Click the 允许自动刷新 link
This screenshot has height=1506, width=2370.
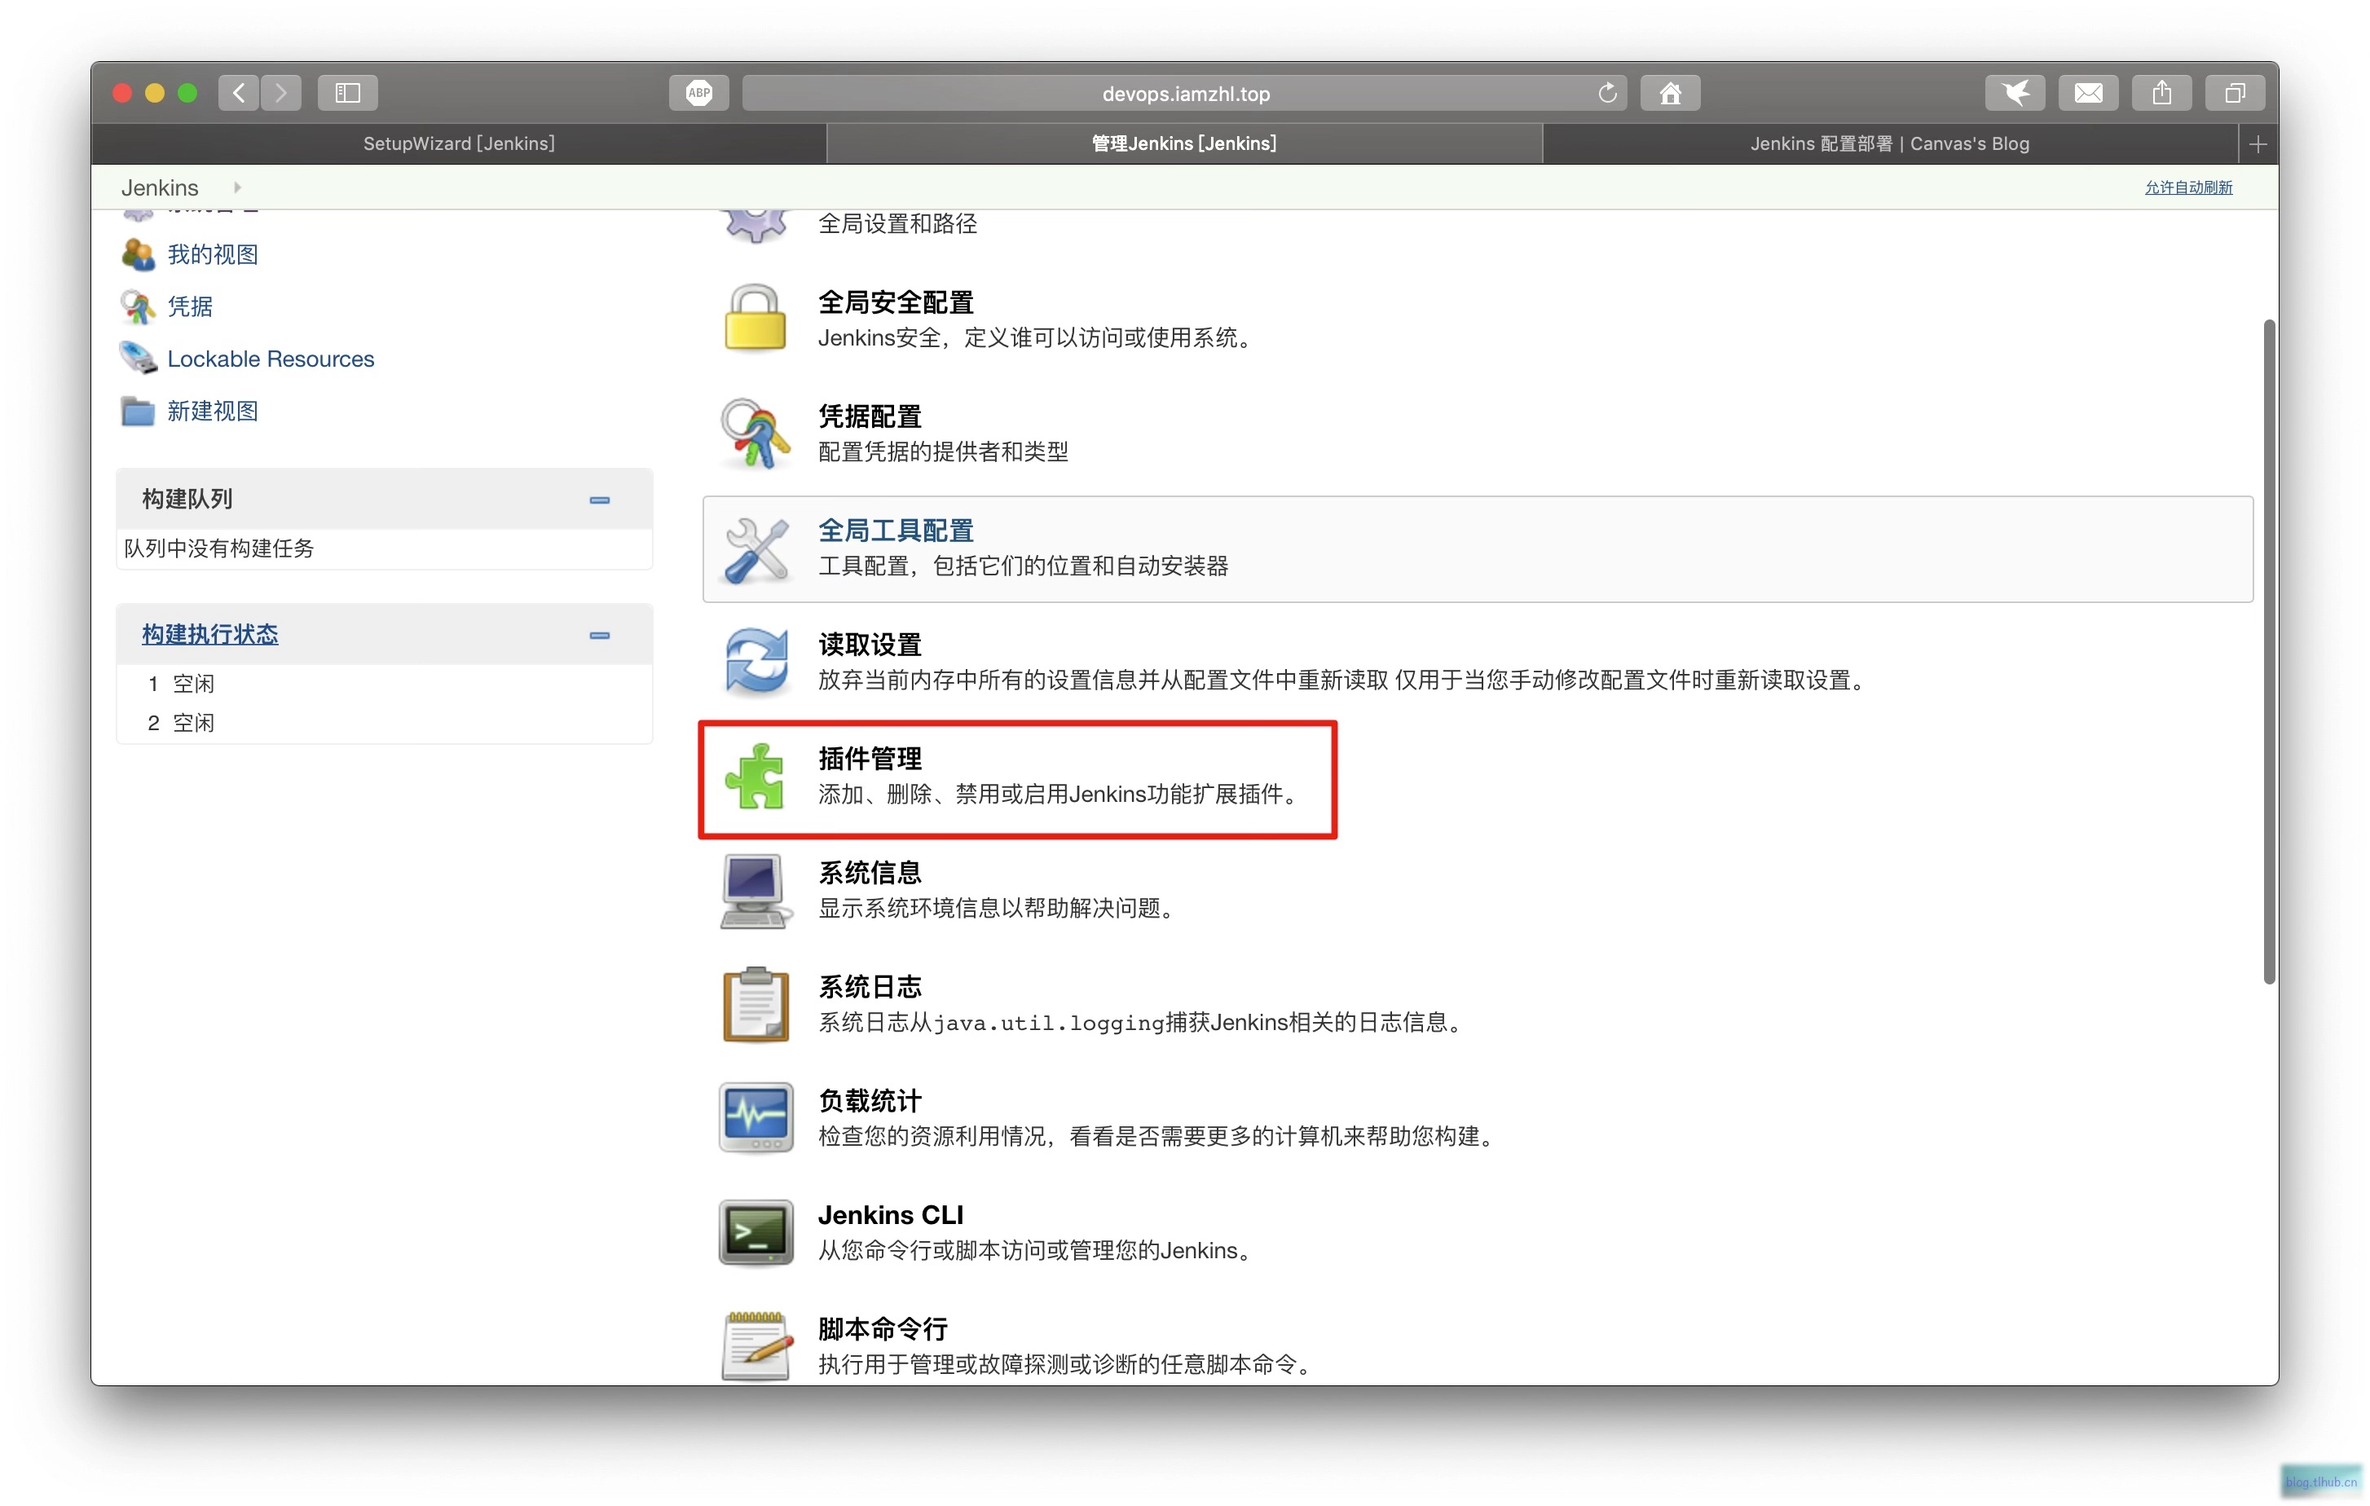(x=2188, y=187)
